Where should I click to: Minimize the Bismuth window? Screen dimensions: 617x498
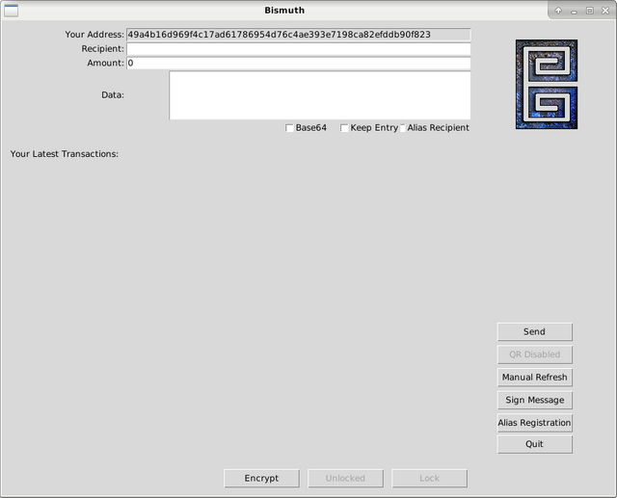(574, 11)
